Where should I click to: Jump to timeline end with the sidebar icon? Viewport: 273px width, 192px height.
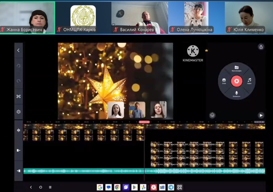19,150
